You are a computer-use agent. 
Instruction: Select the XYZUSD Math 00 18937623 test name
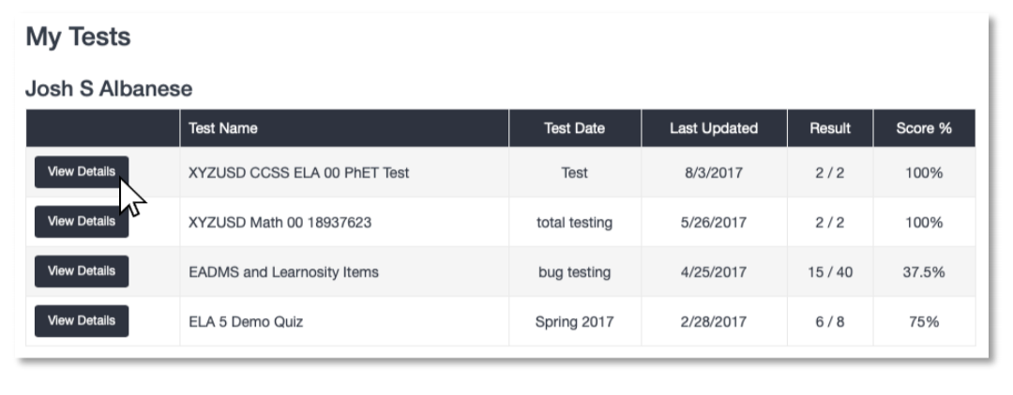click(280, 223)
